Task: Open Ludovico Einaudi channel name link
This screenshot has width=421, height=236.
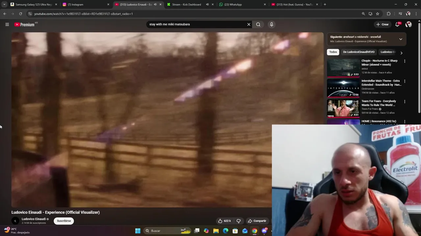Action: [x=34, y=219]
